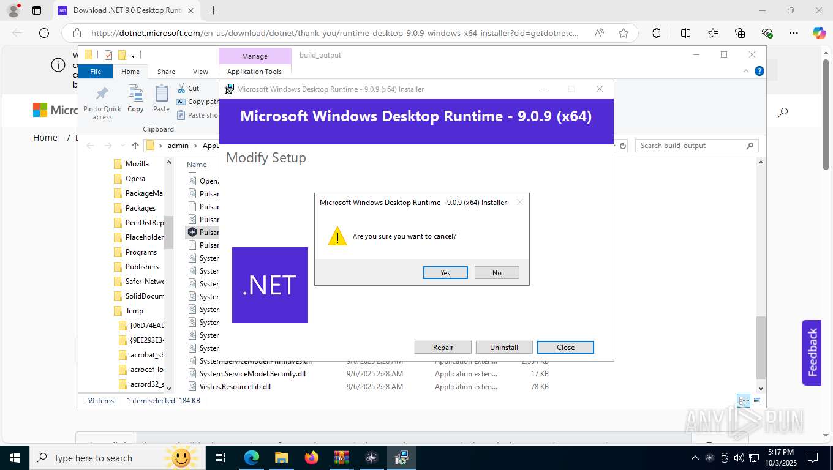Click the Edge address bar URL
The image size is (833, 470).
coord(334,33)
